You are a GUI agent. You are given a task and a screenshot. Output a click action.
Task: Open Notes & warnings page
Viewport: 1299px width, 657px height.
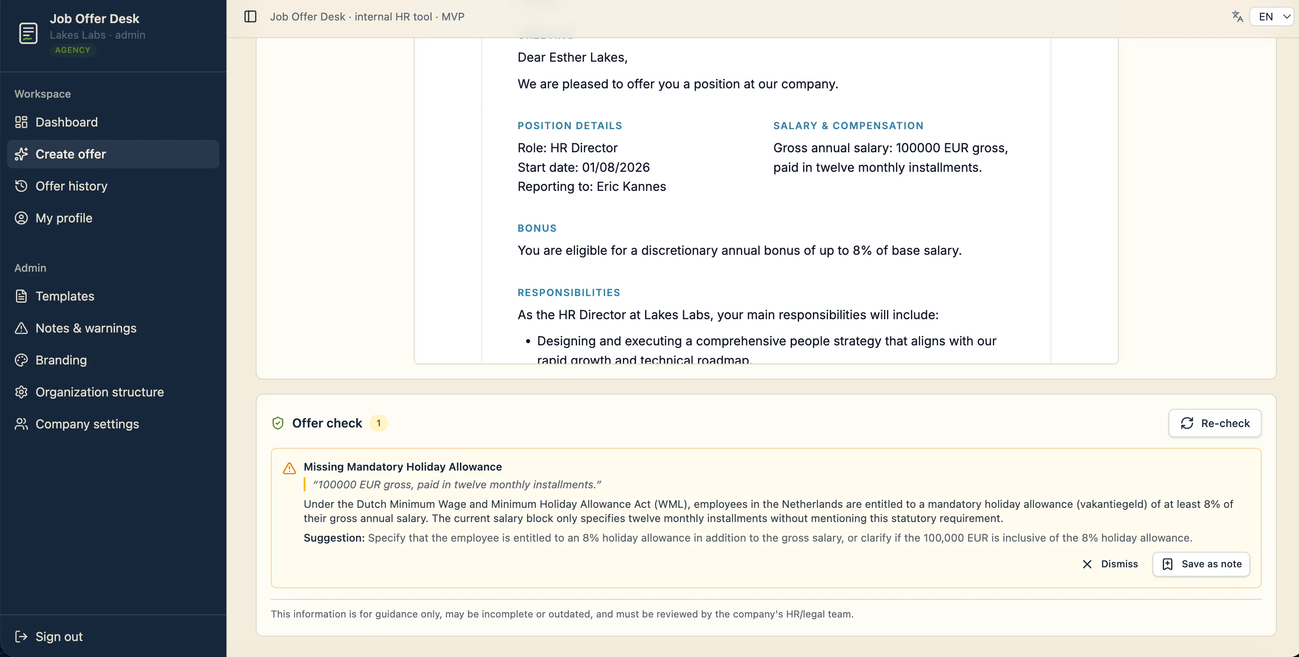(x=113, y=328)
